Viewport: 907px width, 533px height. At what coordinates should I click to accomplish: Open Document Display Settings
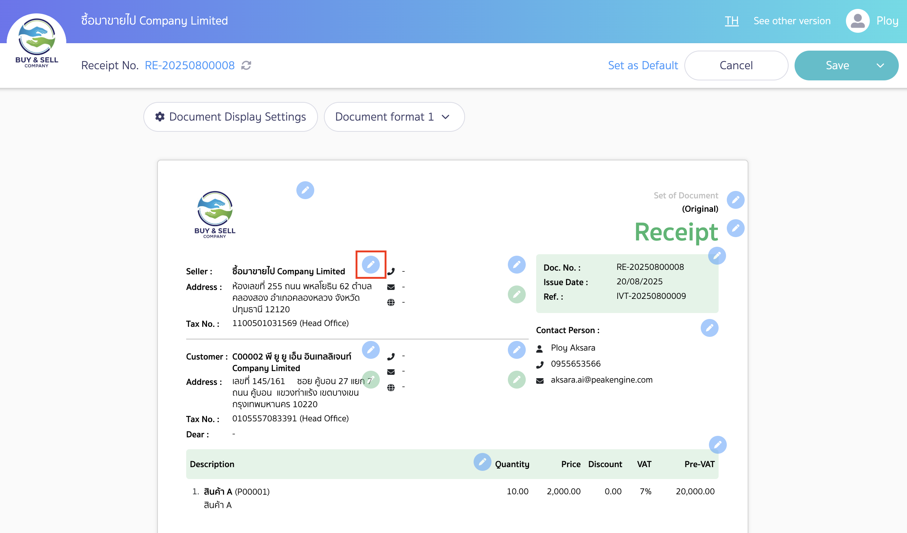(230, 117)
